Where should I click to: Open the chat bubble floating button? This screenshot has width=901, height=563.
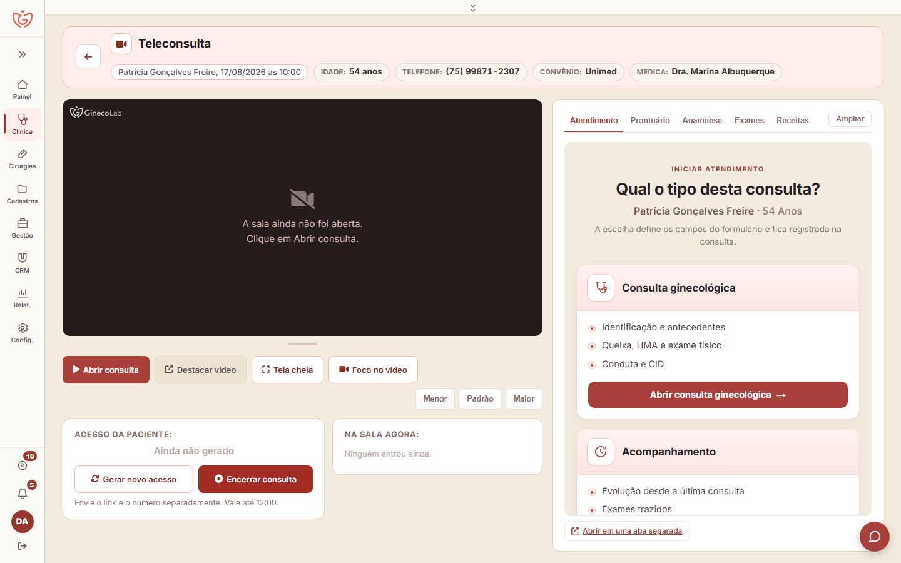coord(875,537)
